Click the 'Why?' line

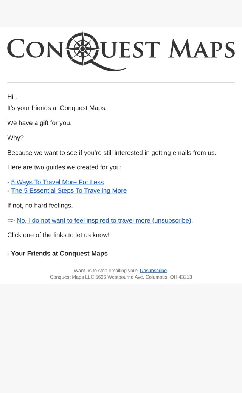point(16,138)
